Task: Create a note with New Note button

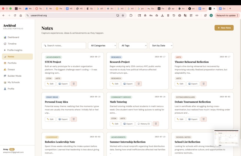Action: 224,28
